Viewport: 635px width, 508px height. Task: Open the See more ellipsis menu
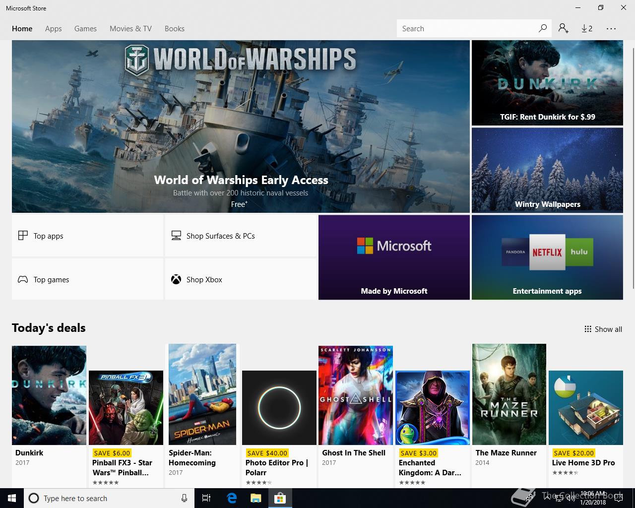tap(611, 29)
